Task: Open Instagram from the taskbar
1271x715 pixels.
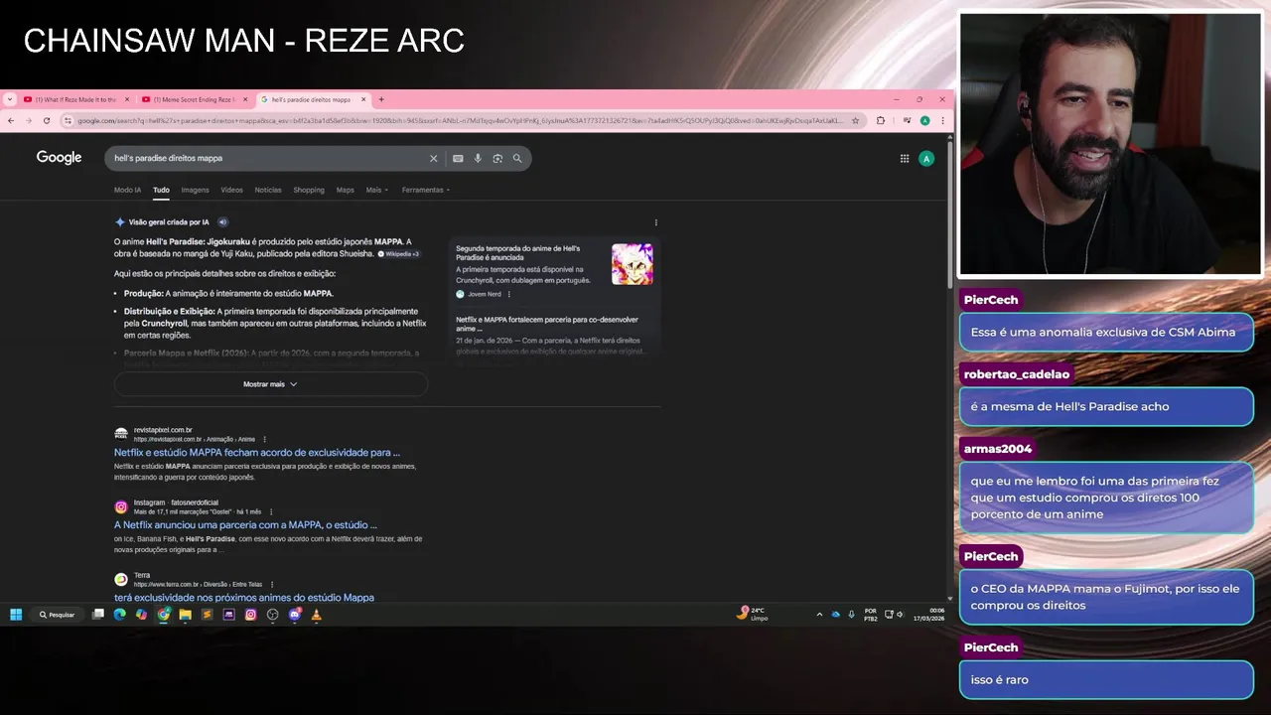Action: tap(250, 615)
